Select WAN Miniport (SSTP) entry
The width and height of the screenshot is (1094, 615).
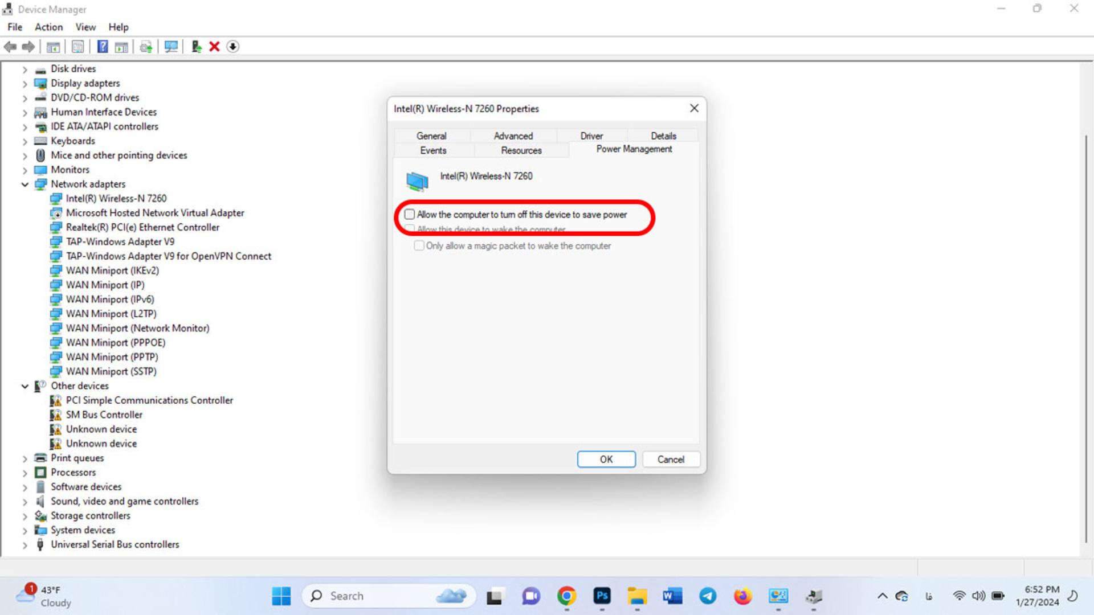[x=111, y=371]
